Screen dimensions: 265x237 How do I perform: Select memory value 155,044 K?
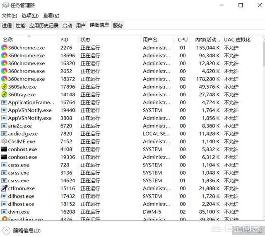[208, 48]
